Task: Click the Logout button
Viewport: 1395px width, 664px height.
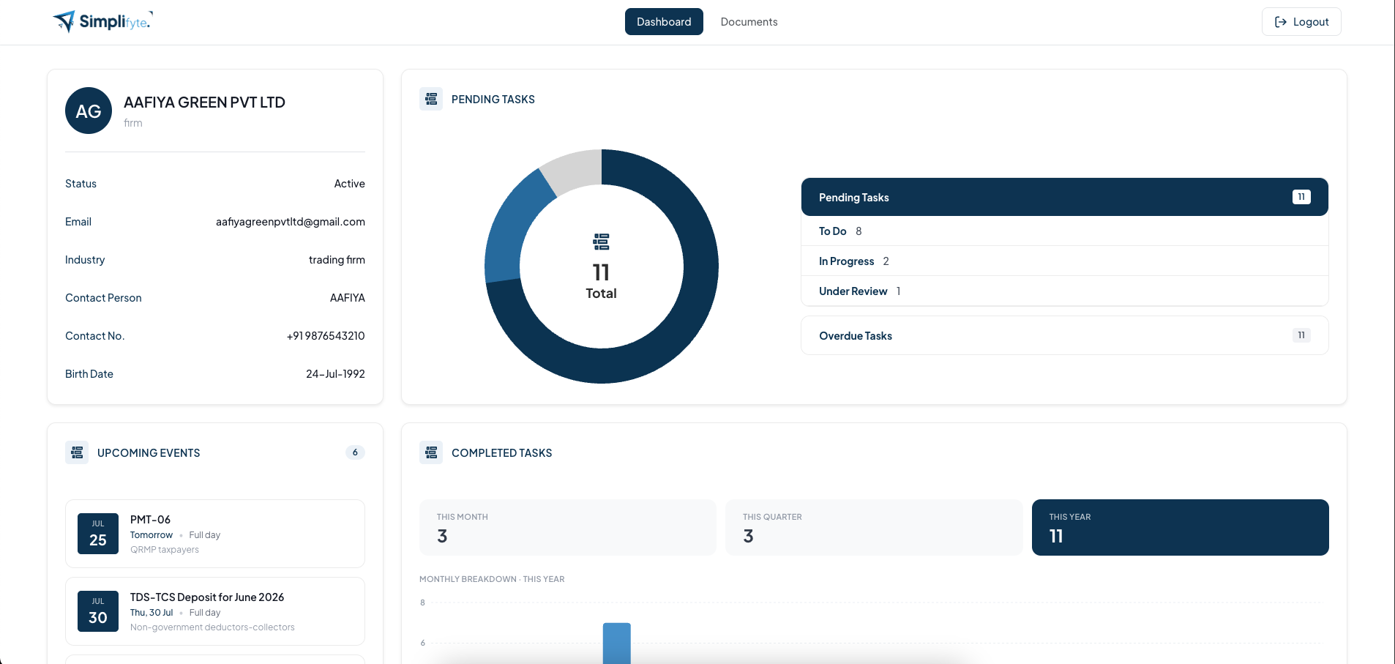Action: (1301, 22)
